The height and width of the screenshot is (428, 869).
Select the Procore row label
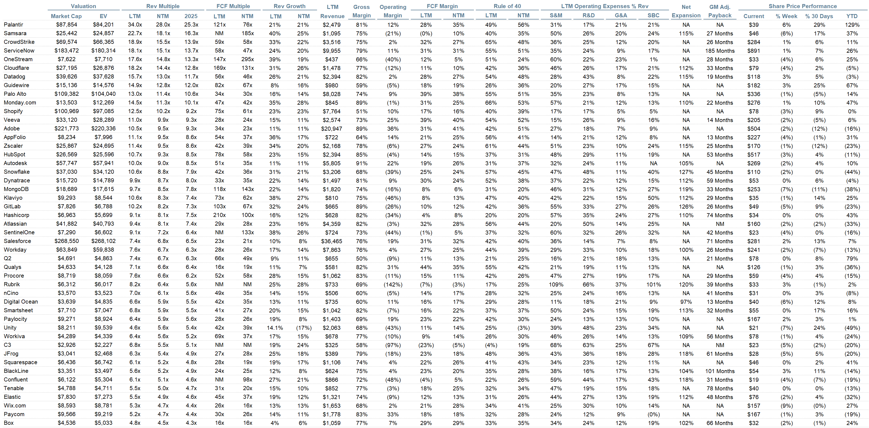[14, 276]
